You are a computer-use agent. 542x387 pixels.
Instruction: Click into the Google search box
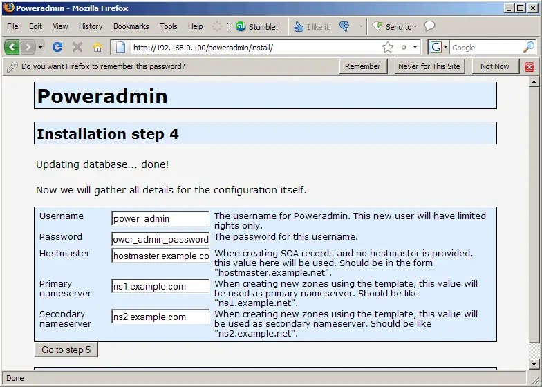tap(485, 47)
